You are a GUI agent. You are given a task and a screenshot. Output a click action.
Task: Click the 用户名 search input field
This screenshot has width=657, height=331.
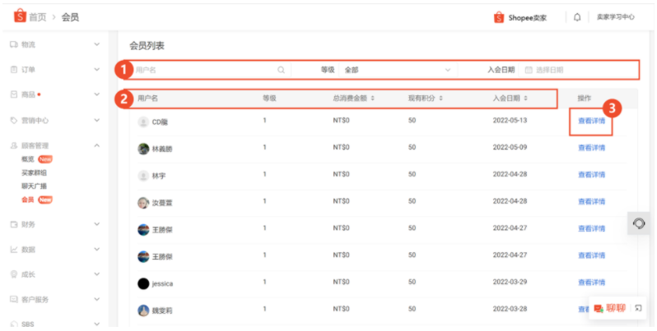pos(209,70)
